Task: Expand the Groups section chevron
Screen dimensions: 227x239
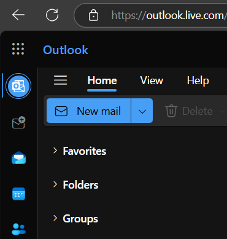Action: [55, 218]
